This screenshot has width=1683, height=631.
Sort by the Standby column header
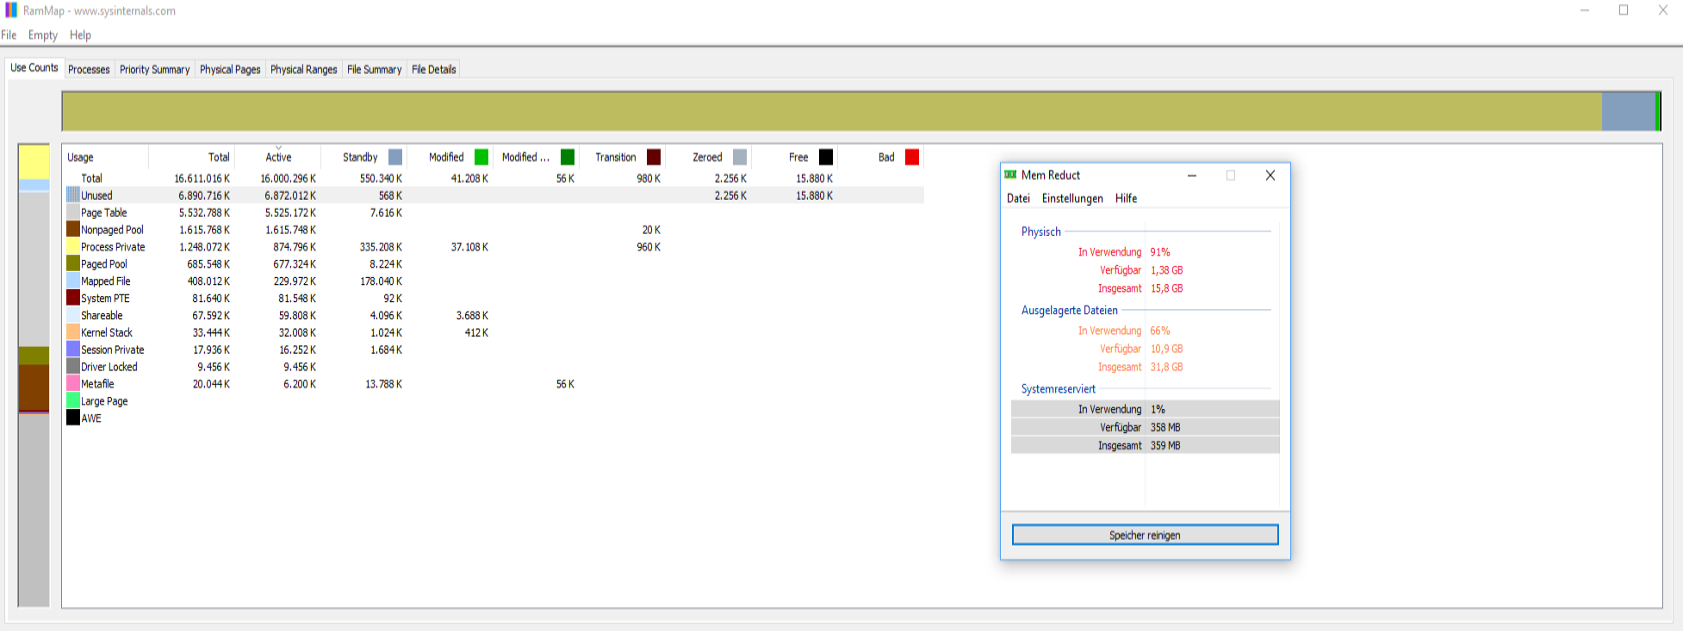click(360, 158)
